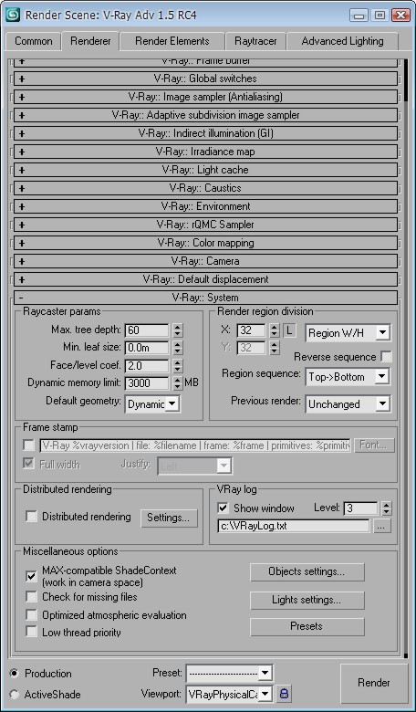
Task: Expand V-Ray:: Caustics rollout
Action: (x=205, y=188)
